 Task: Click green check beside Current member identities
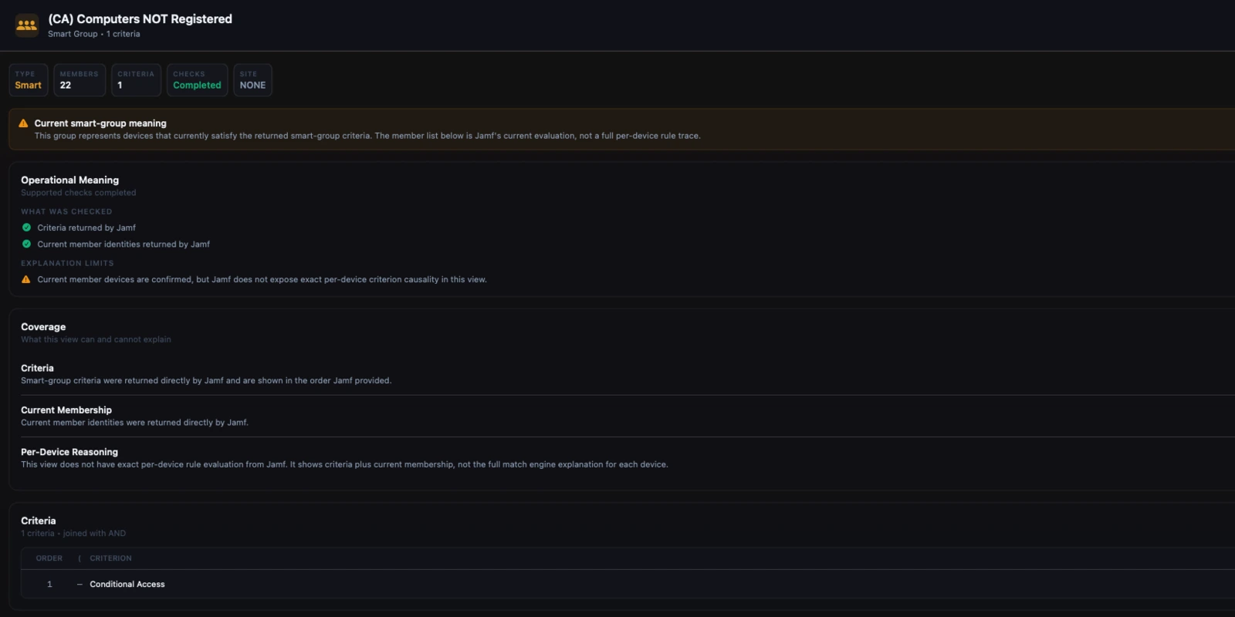(x=26, y=244)
